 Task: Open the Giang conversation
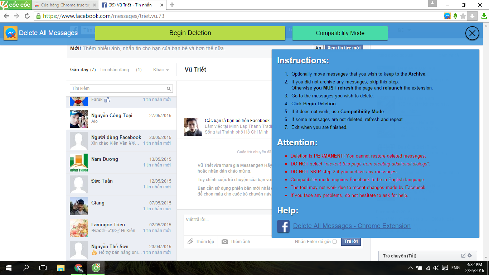tap(121, 206)
